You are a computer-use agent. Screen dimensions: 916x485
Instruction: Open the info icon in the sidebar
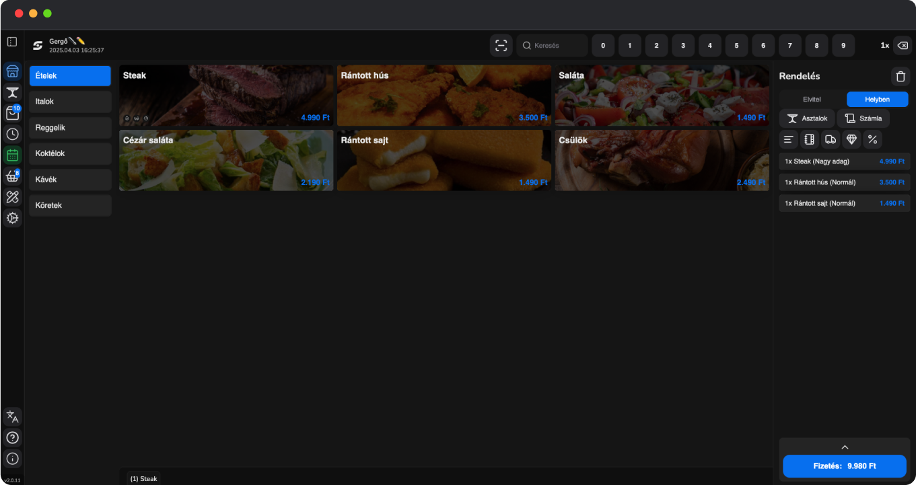[12, 459]
